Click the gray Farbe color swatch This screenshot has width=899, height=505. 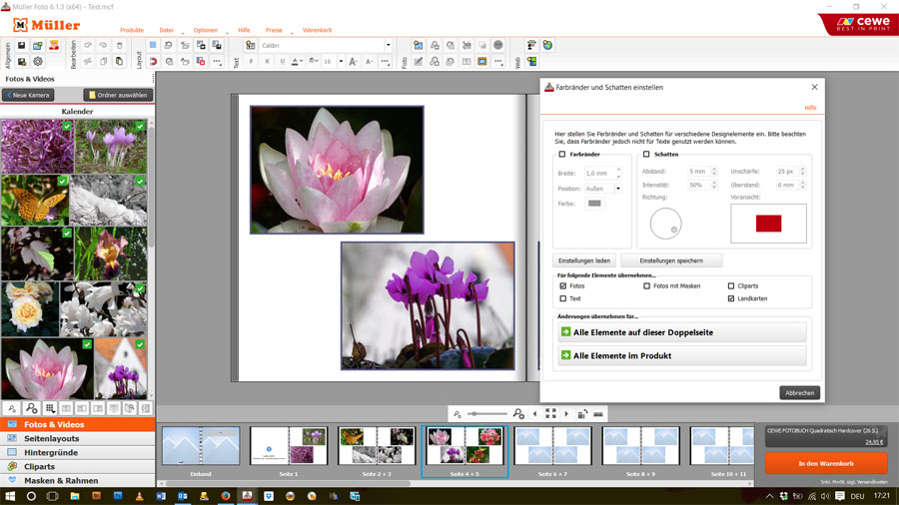tap(594, 204)
